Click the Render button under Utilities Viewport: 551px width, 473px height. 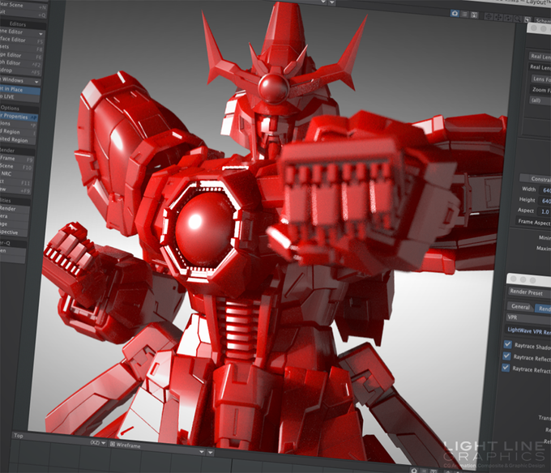coord(13,209)
